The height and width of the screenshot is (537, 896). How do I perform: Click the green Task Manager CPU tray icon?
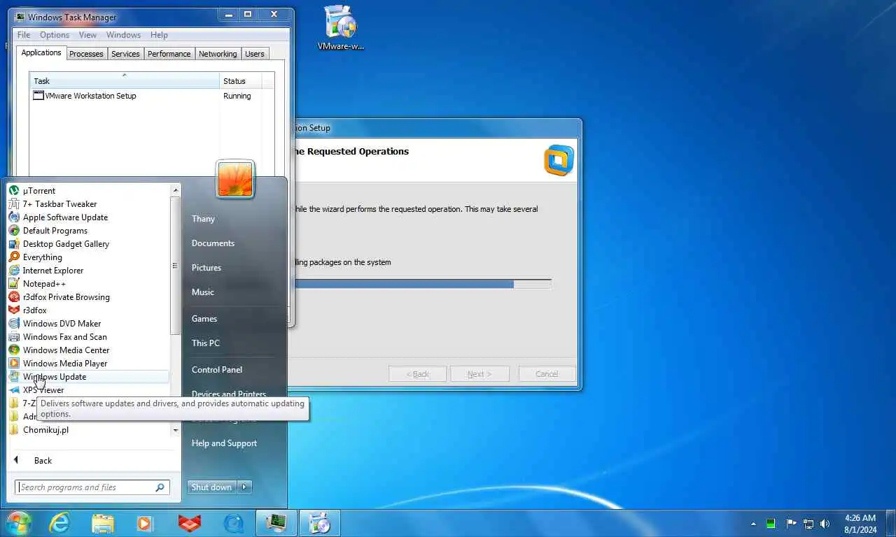[x=771, y=523]
